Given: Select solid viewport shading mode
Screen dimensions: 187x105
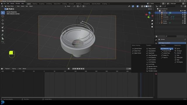Looking at the screenshot, I should pos(146,6).
